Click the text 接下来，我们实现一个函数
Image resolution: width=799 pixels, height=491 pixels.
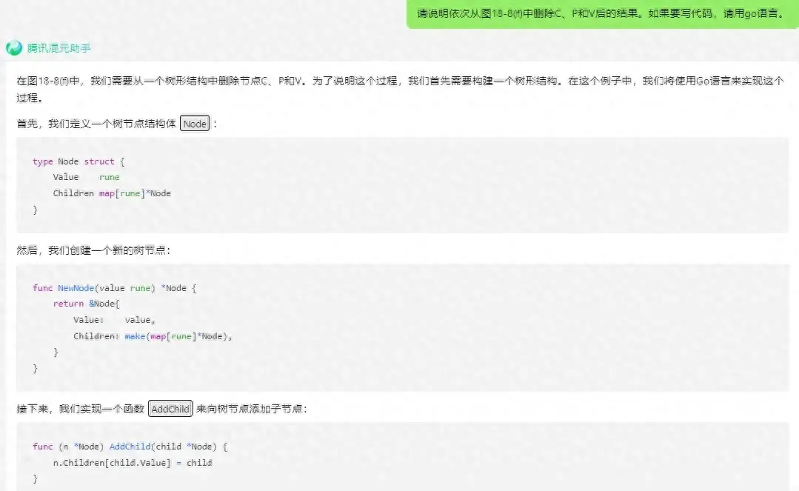coord(80,409)
